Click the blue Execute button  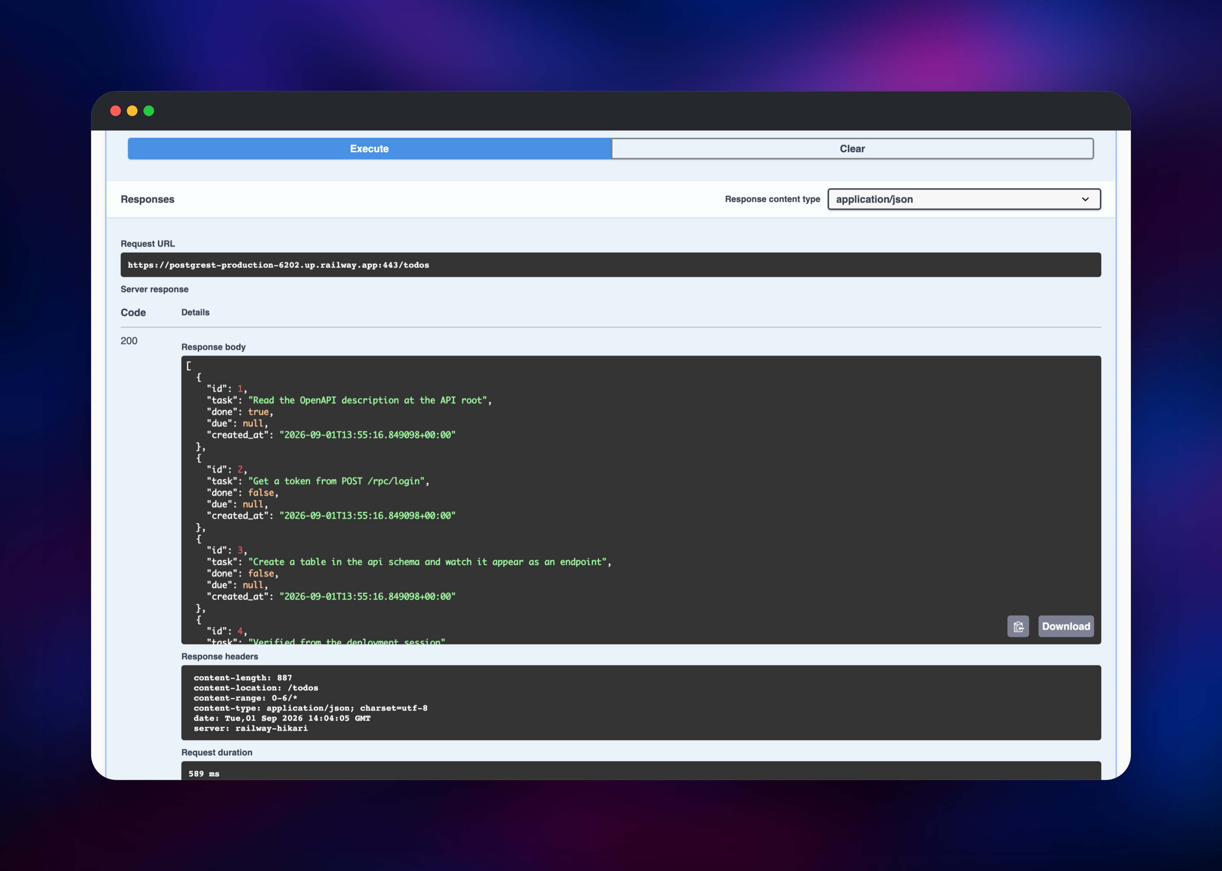point(369,148)
